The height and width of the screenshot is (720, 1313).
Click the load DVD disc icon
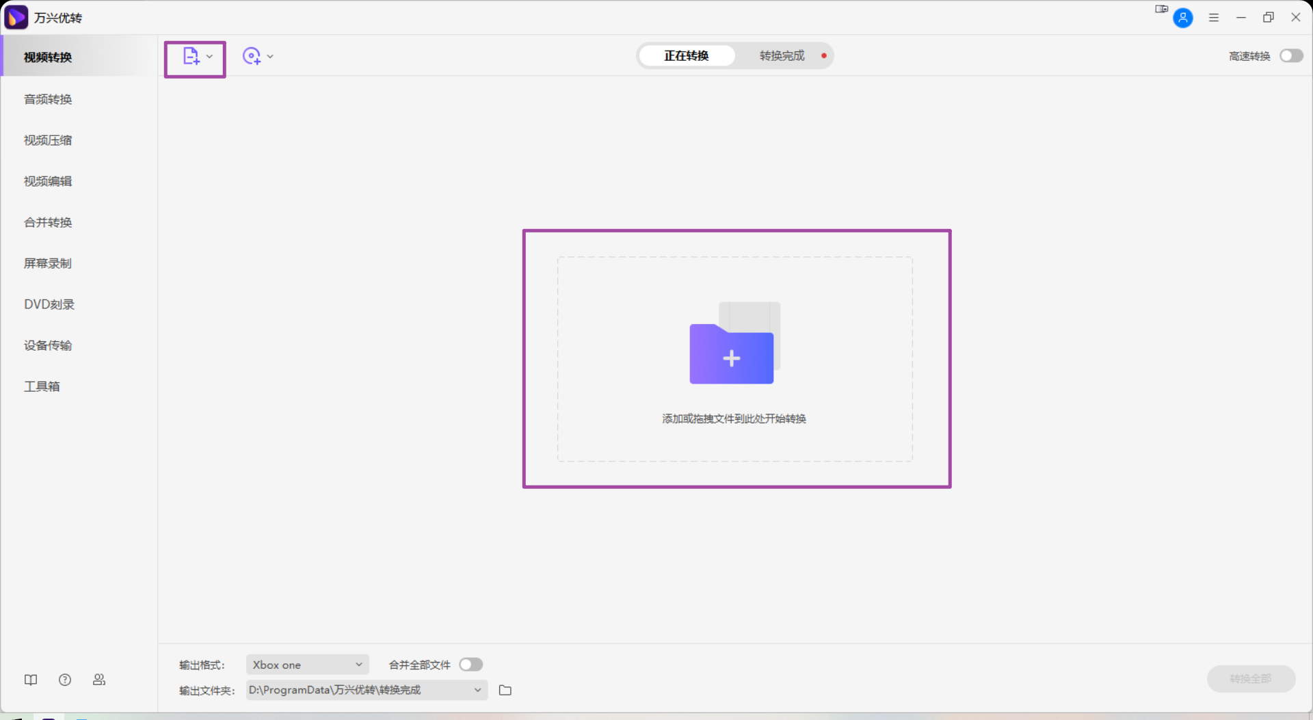pos(251,57)
